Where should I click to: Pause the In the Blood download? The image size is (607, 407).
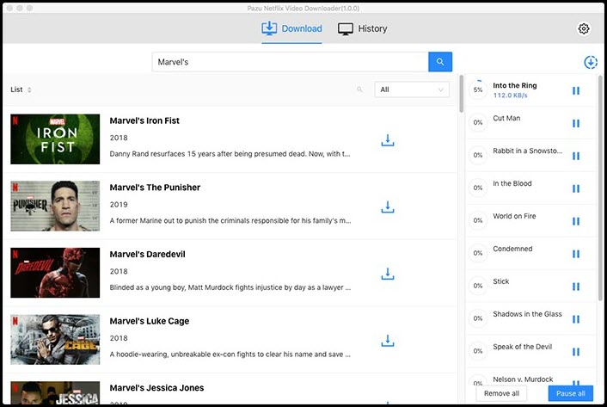click(576, 188)
